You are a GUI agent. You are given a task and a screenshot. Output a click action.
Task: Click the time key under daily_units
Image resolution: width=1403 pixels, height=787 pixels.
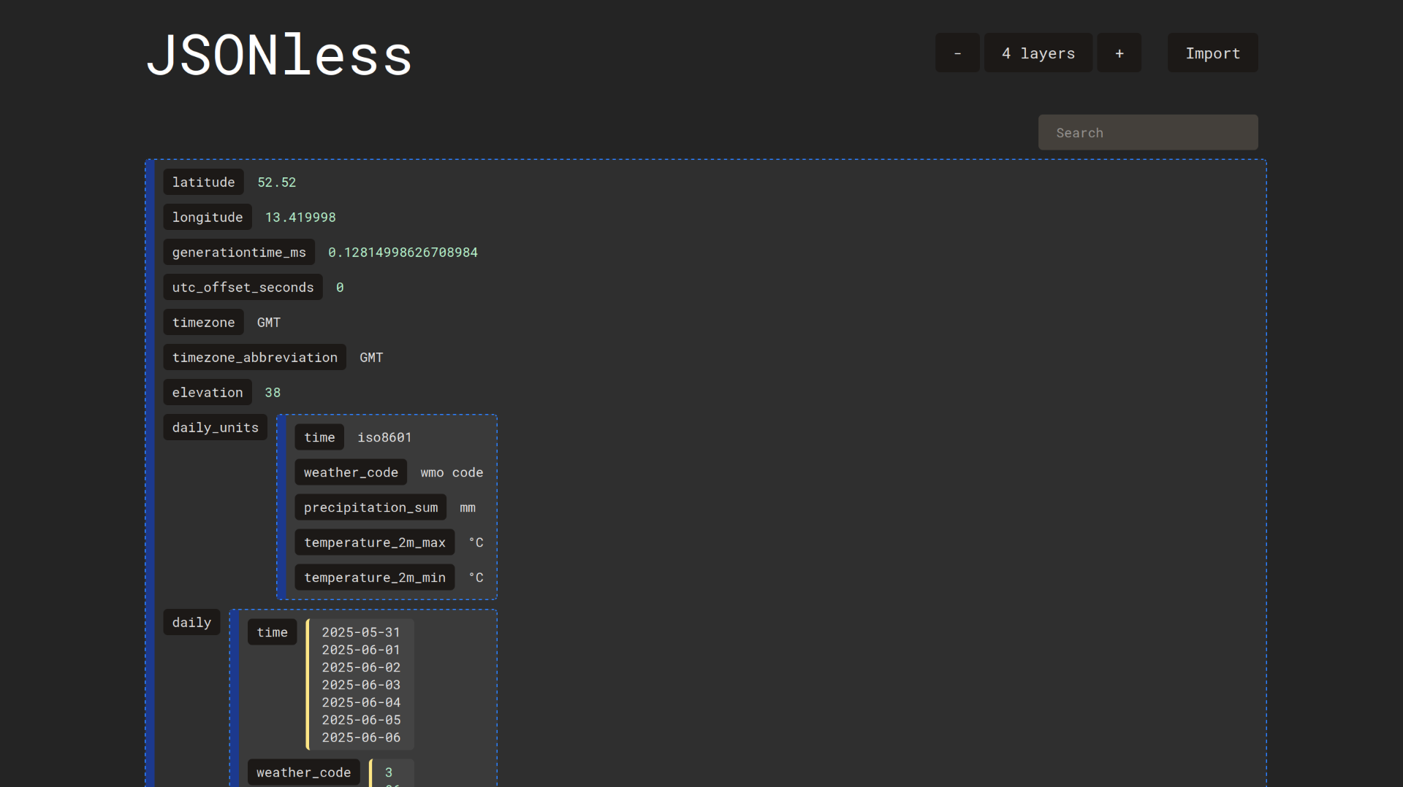click(x=319, y=437)
